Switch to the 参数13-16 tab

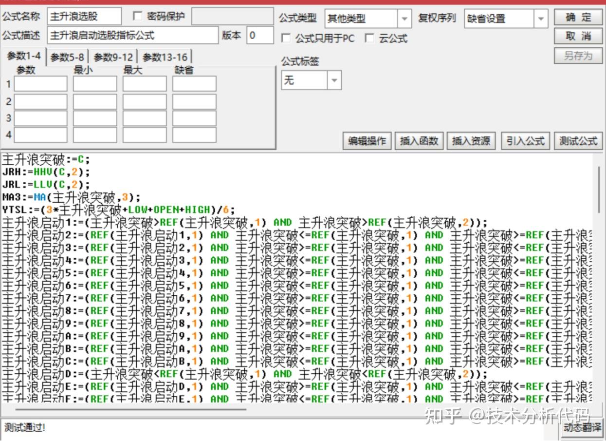coord(165,58)
